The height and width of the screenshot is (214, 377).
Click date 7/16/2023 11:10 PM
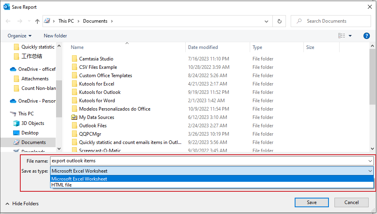pyautogui.click(x=208, y=58)
